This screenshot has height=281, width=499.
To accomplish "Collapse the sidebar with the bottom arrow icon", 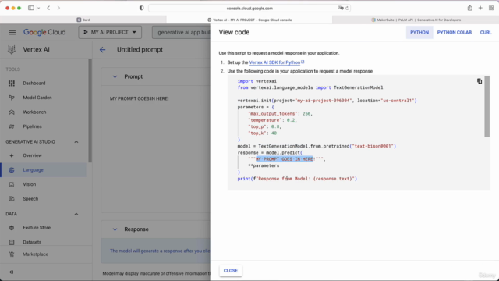I will coord(12,272).
